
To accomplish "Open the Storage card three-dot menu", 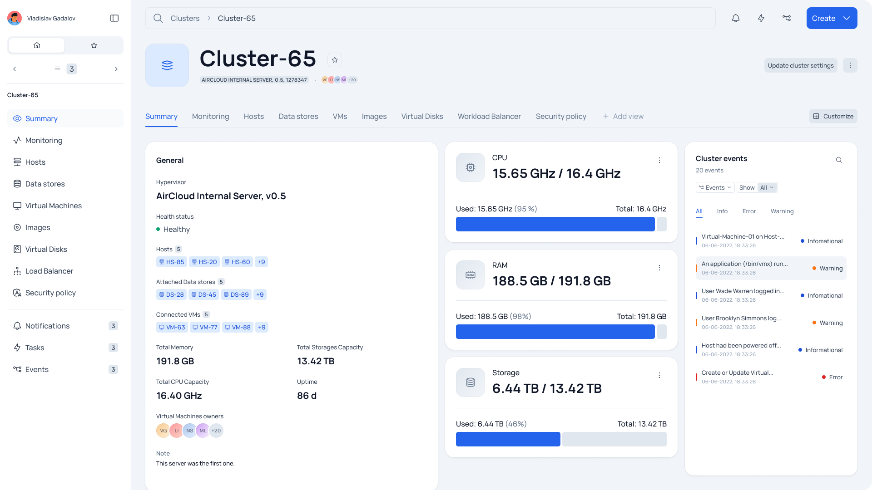I will coord(659,375).
